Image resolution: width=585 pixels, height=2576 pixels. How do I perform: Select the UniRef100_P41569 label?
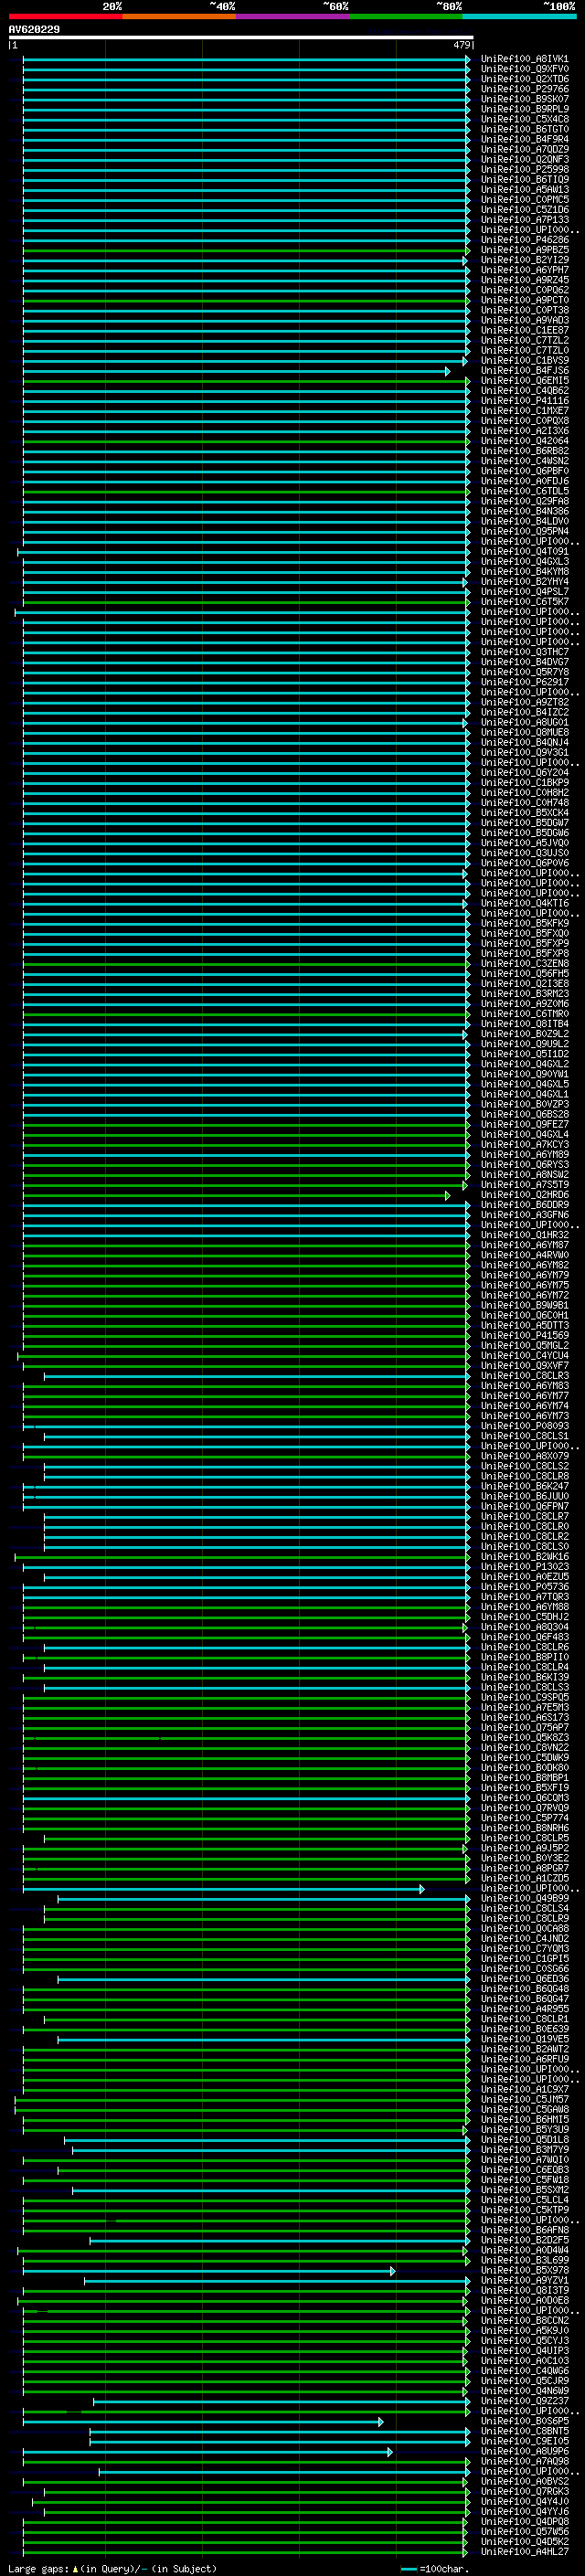click(524, 1335)
